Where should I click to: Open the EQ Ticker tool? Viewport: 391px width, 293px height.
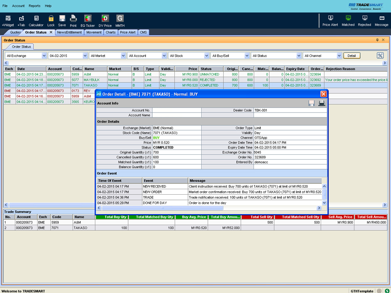[x=87, y=21]
